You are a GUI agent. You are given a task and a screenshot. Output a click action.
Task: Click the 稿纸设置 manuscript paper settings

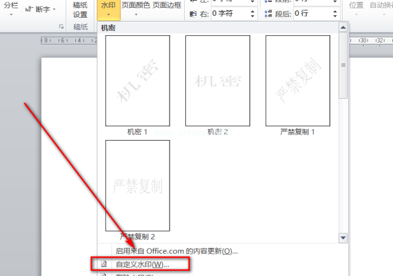80,10
